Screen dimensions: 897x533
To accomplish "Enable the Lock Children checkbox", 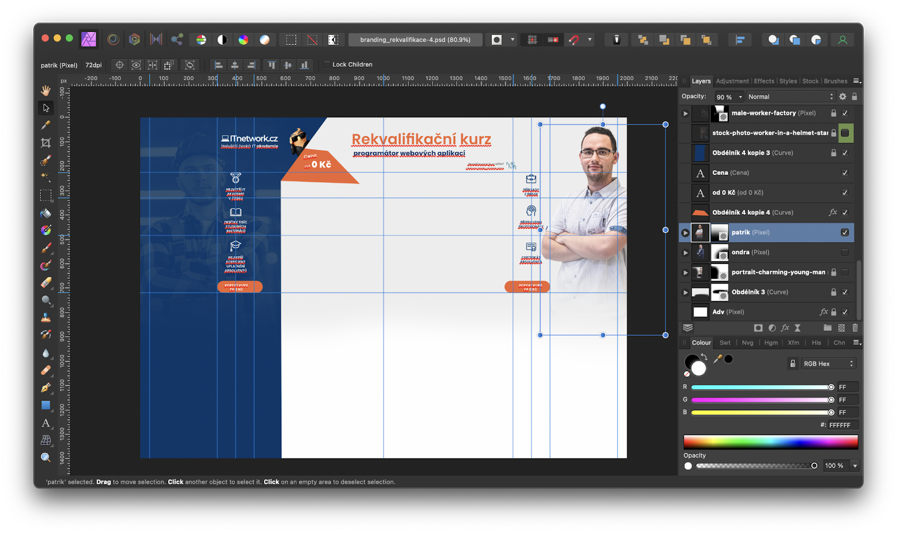I will [327, 64].
